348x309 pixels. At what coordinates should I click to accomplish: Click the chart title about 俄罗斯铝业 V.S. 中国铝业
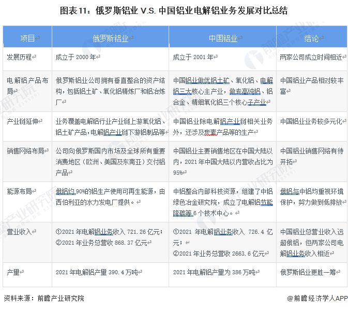(174, 10)
